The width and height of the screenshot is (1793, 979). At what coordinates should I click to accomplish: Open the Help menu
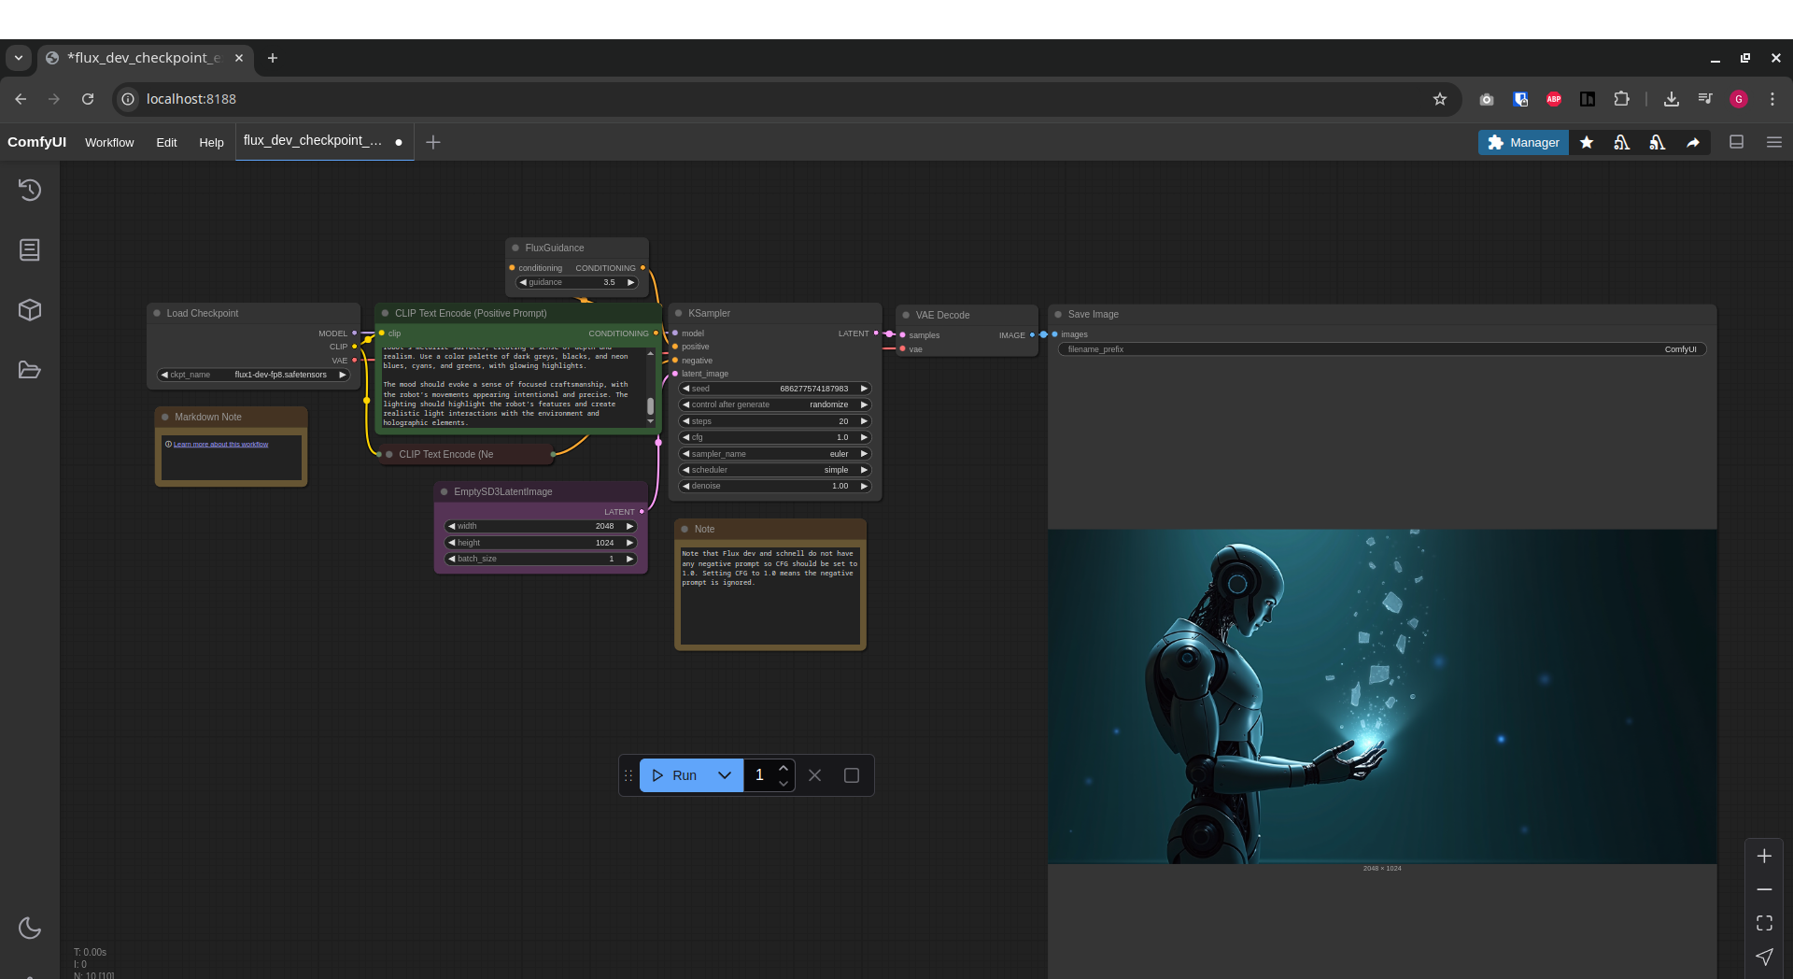tap(211, 142)
